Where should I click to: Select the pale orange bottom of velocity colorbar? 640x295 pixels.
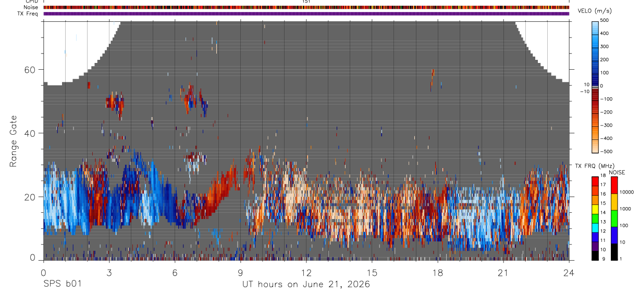click(x=596, y=147)
